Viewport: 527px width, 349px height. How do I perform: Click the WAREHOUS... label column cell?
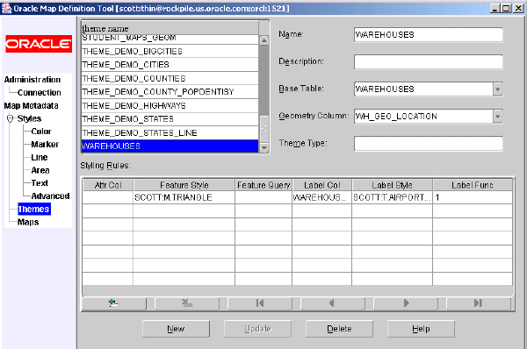[x=322, y=197]
